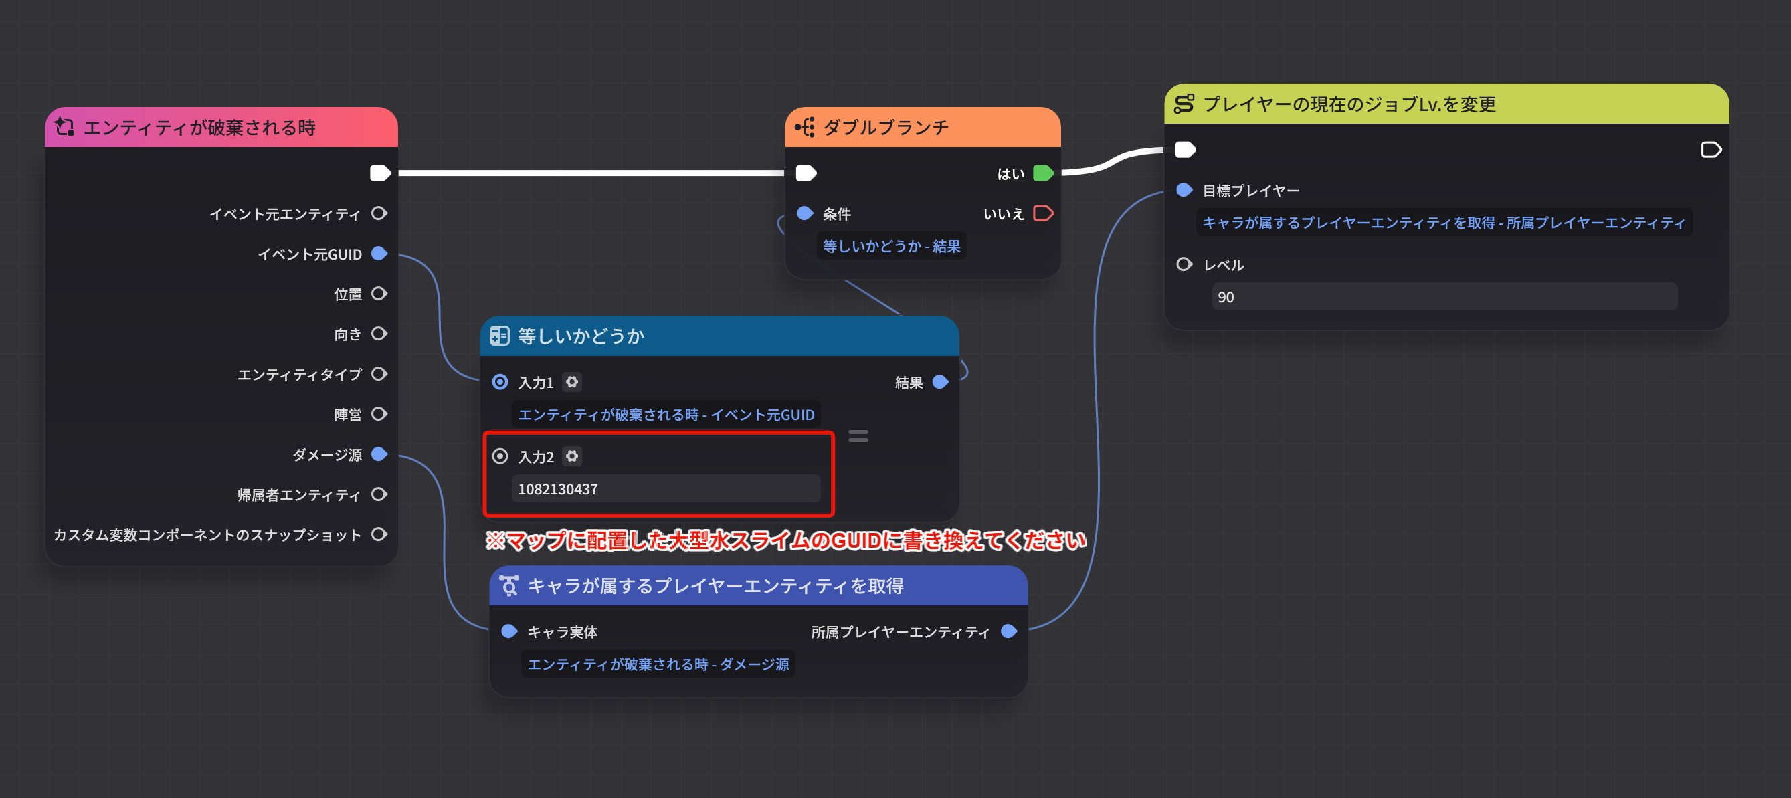Click the red いいえ output port
This screenshot has width=1791, height=798.
(x=1044, y=214)
